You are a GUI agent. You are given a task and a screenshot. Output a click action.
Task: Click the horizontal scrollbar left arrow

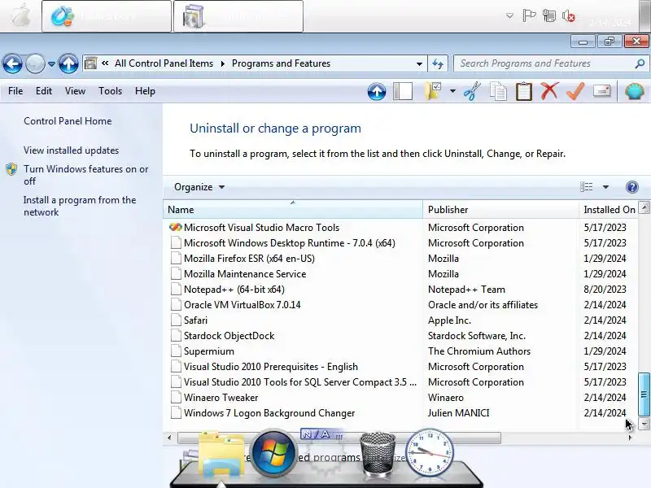(x=169, y=438)
